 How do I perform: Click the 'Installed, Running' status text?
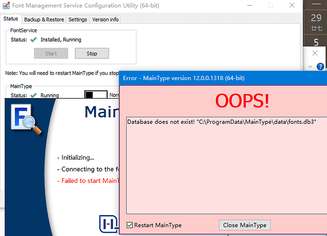[61, 40]
